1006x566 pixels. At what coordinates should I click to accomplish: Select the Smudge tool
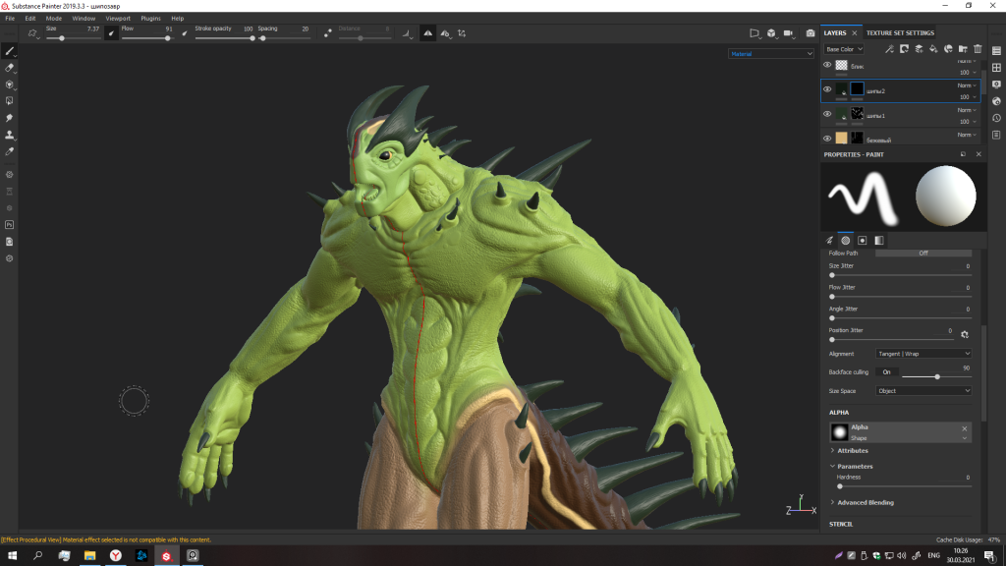(x=10, y=118)
